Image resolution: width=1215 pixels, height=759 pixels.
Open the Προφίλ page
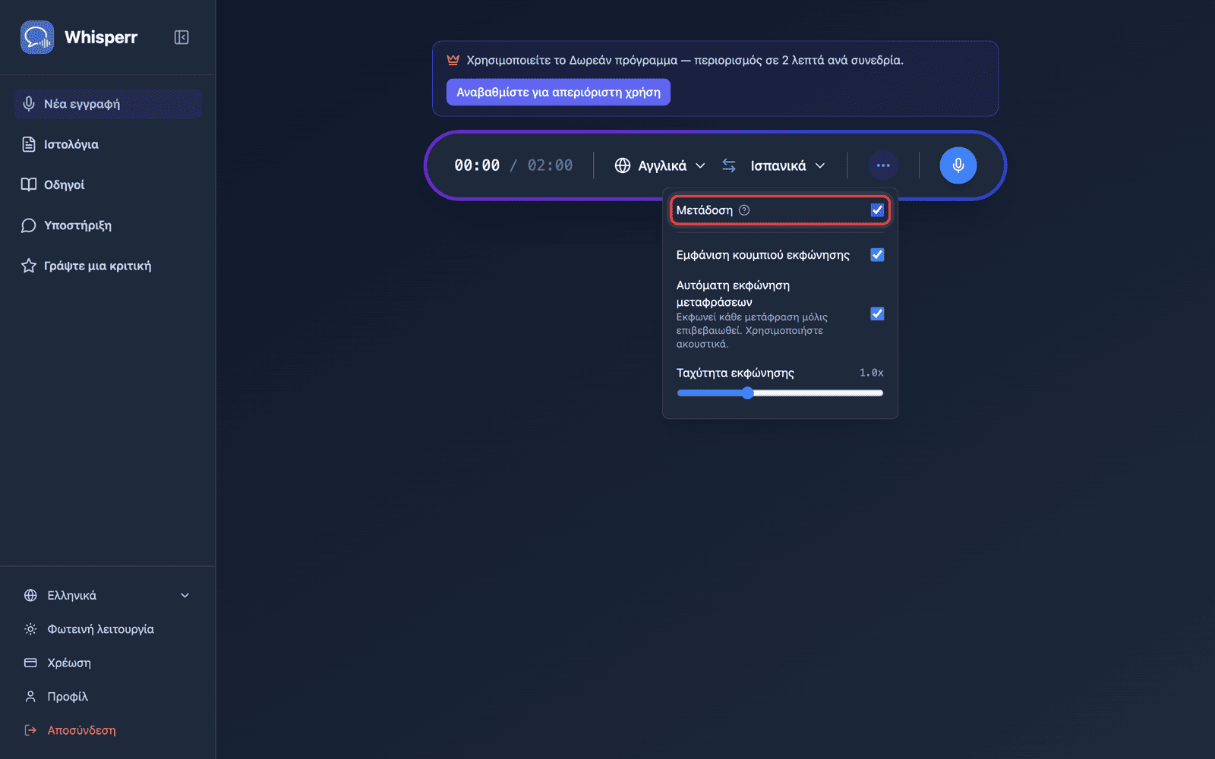click(107, 697)
